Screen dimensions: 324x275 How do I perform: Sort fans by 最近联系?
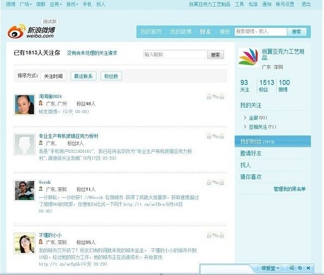pos(83,76)
